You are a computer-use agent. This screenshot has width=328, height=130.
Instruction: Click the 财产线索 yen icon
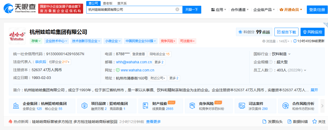click(x=145, y=106)
